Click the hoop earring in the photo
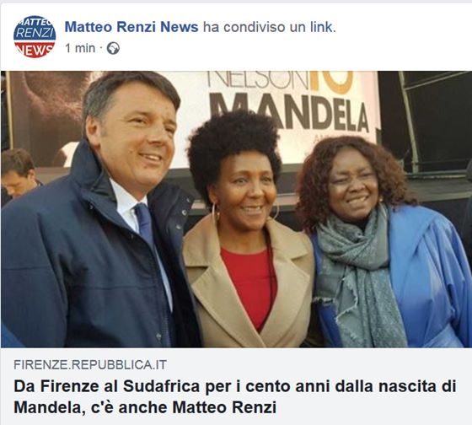472x425 pixels. coord(216,213)
